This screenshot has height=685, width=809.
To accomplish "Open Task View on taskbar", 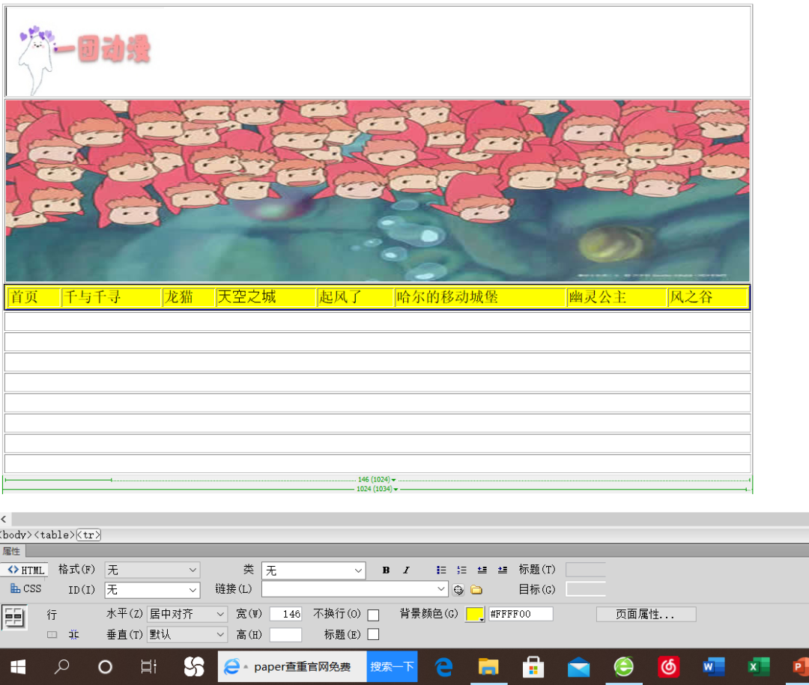I will tap(148, 667).
